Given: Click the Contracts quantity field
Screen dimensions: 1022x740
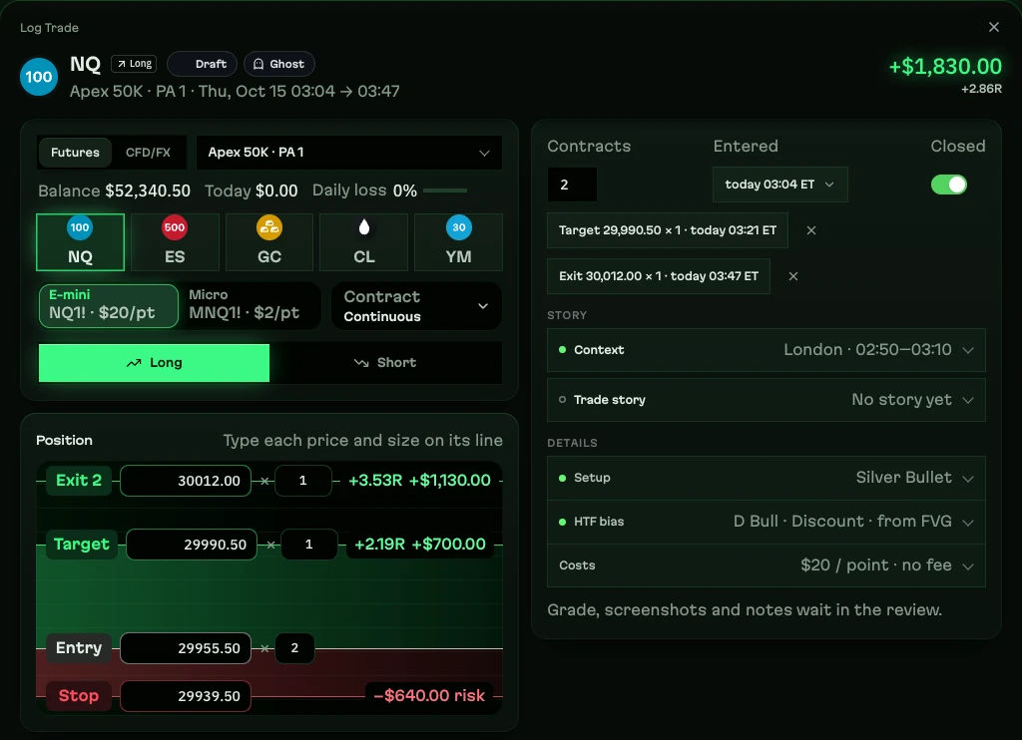Looking at the screenshot, I should [572, 185].
